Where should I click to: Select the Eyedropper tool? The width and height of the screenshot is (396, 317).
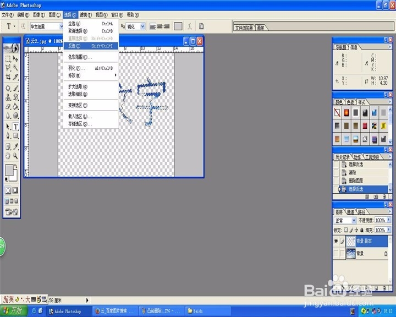15,147
